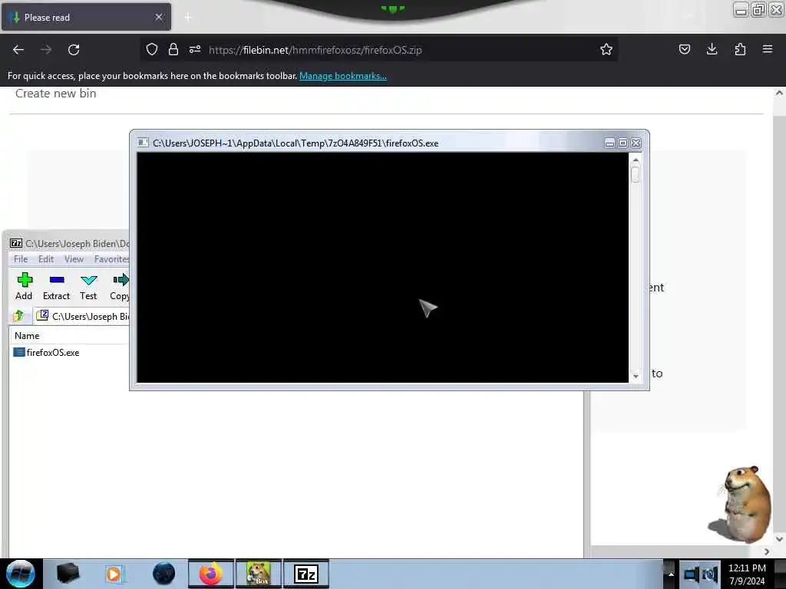Open the black box taskbar icon
Screen dimensions: 786x589
[68, 574]
